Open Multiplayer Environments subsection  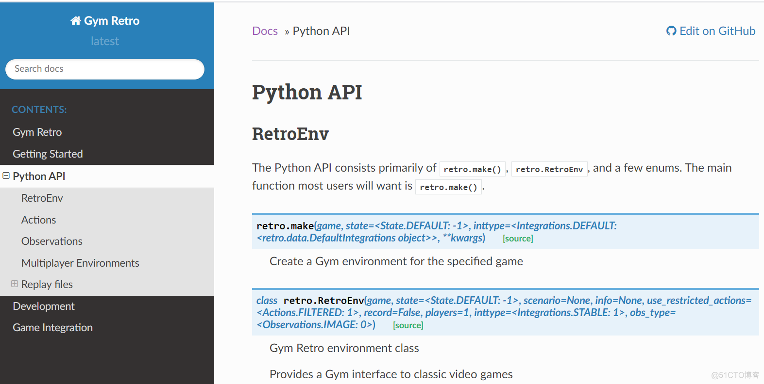pyautogui.click(x=80, y=263)
